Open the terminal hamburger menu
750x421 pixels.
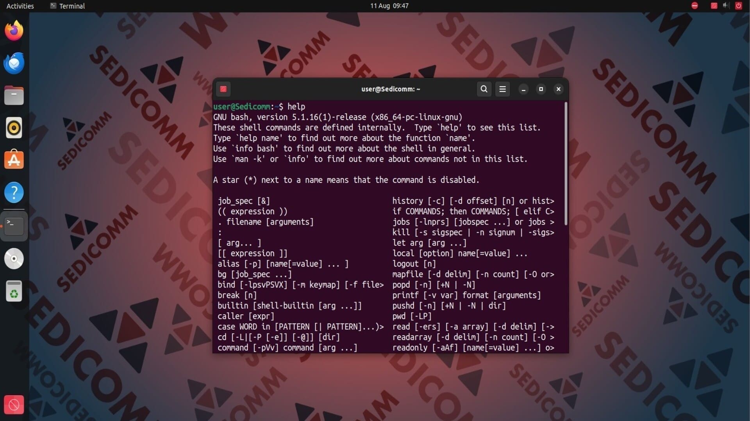(x=502, y=89)
